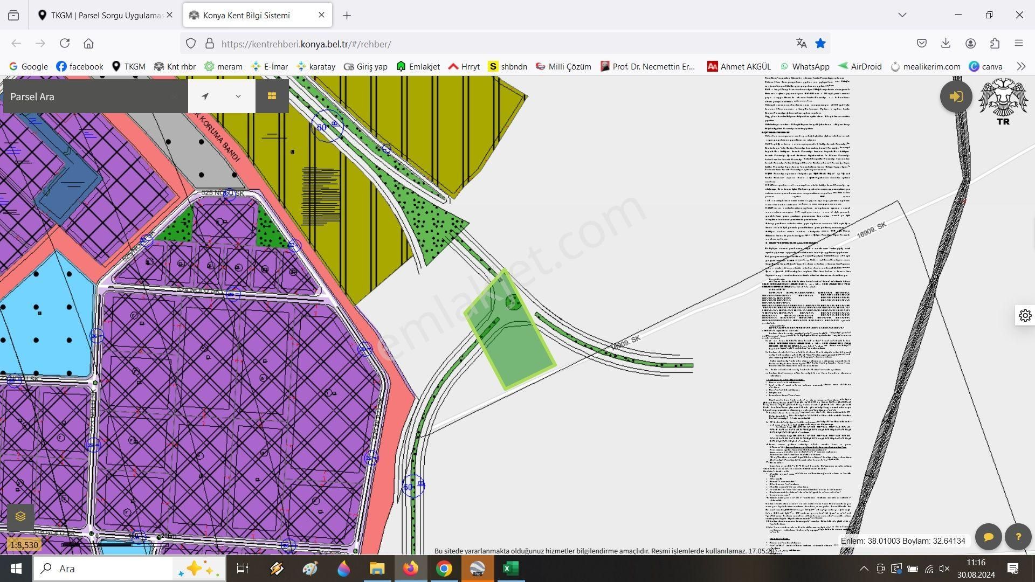Open the list all tabs dropdown
This screenshot has height=582, width=1035.
(x=902, y=15)
